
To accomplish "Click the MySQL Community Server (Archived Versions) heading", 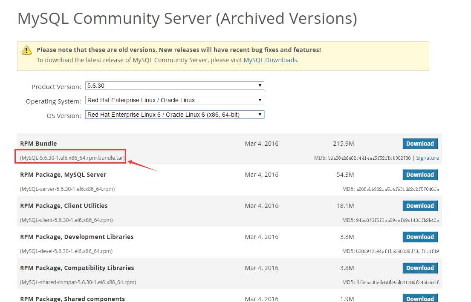I will coord(188,19).
